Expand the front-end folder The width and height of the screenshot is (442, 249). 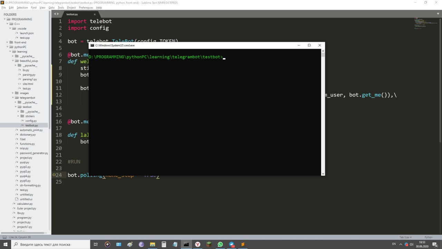tap(7, 42)
